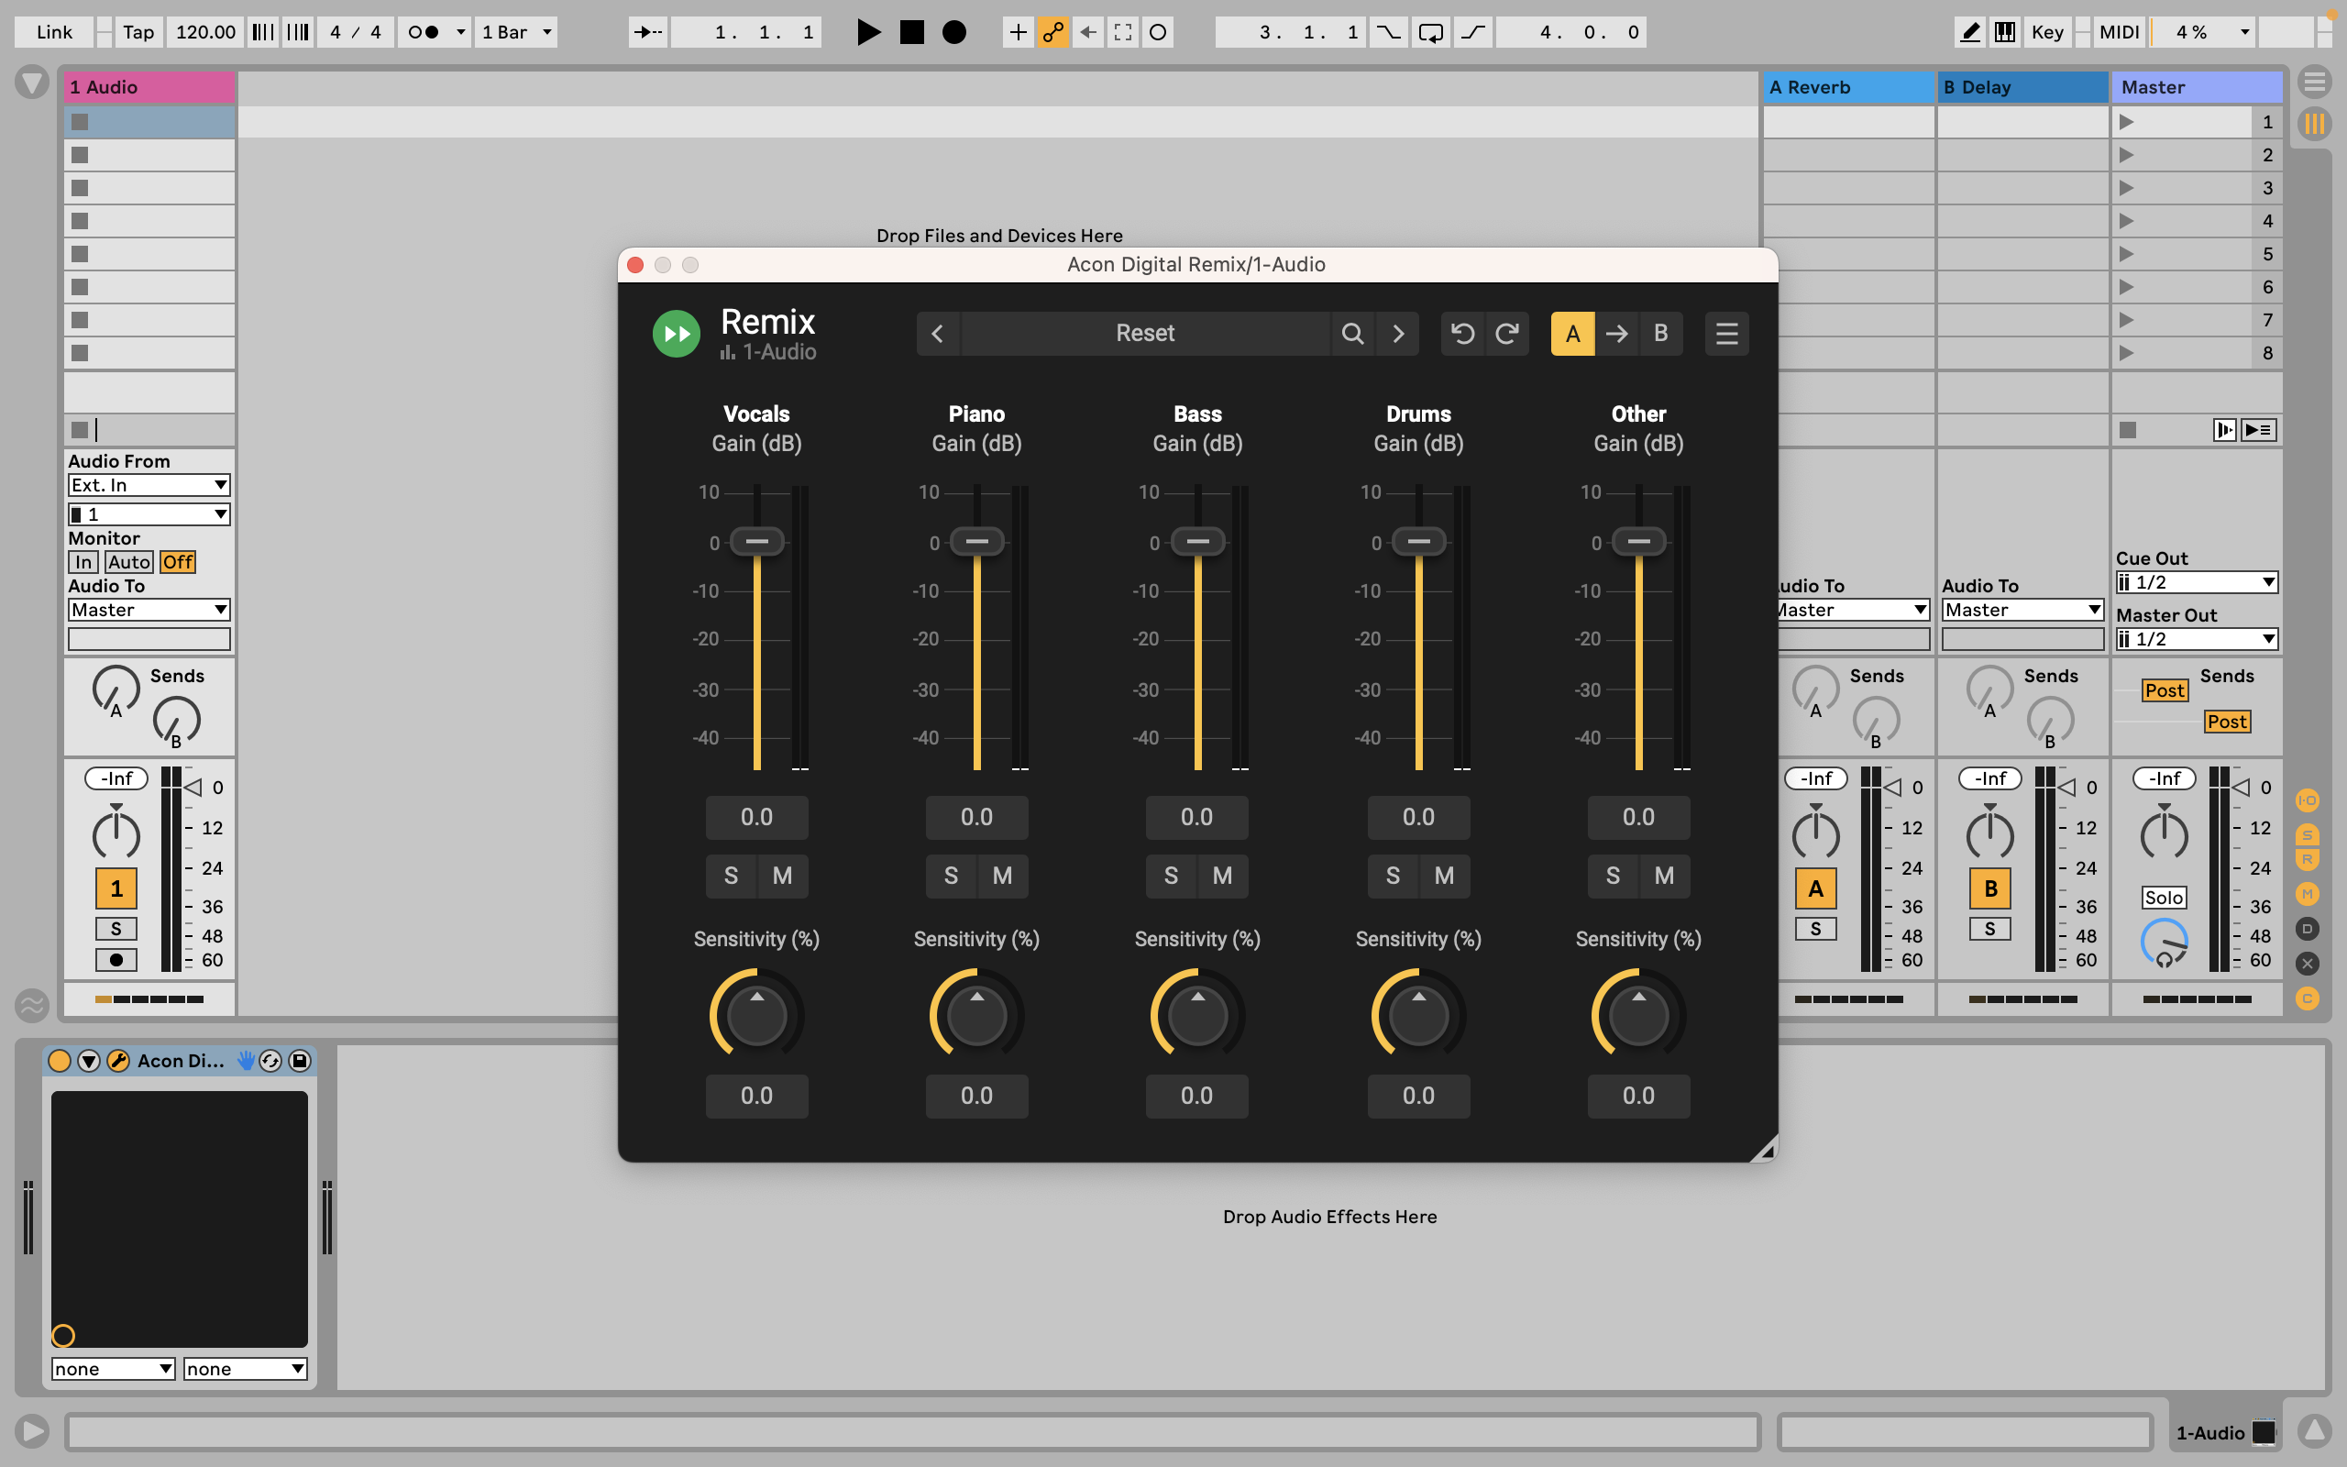
Task: Click the Tap tempo button
Action: click(x=138, y=32)
